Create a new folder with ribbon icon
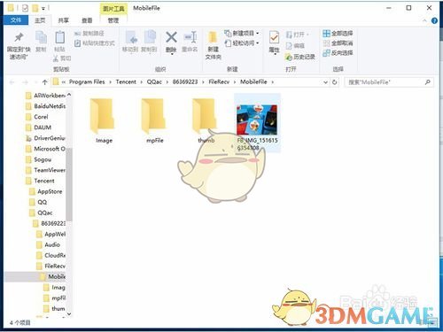This screenshot has height=332, width=443. (213, 38)
